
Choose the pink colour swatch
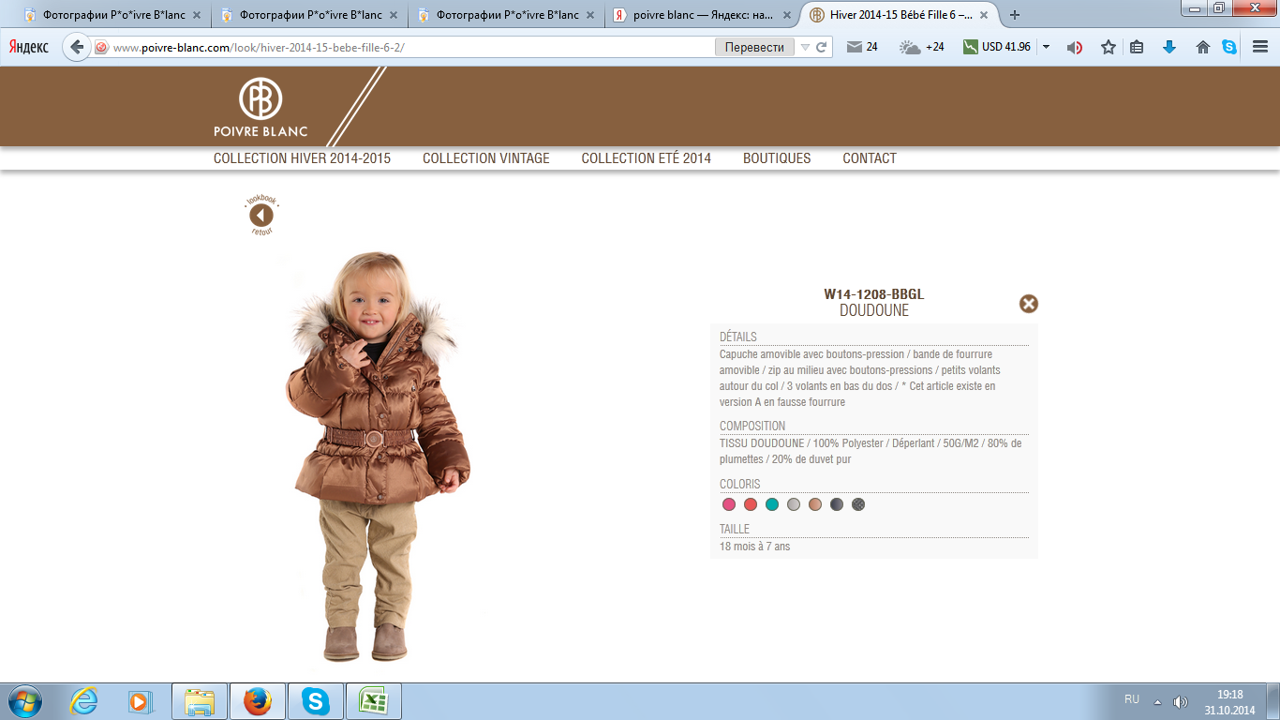729,504
